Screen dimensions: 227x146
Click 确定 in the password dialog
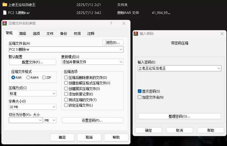[x=149, y=130]
